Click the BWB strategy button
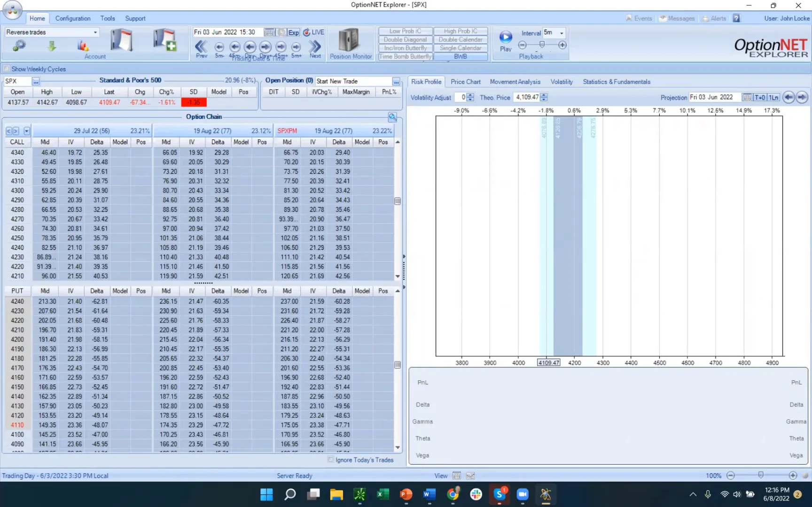The height and width of the screenshot is (507, 812). pyautogui.click(x=461, y=56)
